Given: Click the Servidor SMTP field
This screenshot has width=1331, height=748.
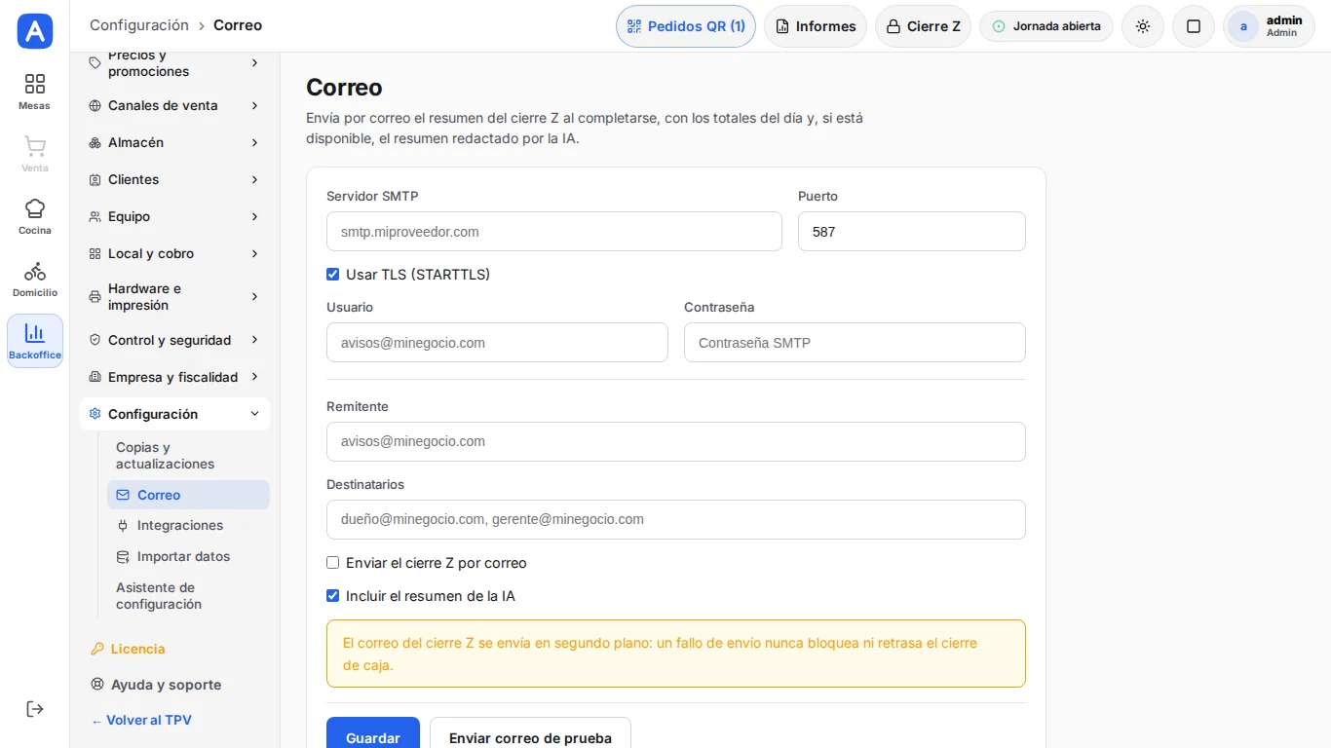Looking at the screenshot, I should [554, 232].
